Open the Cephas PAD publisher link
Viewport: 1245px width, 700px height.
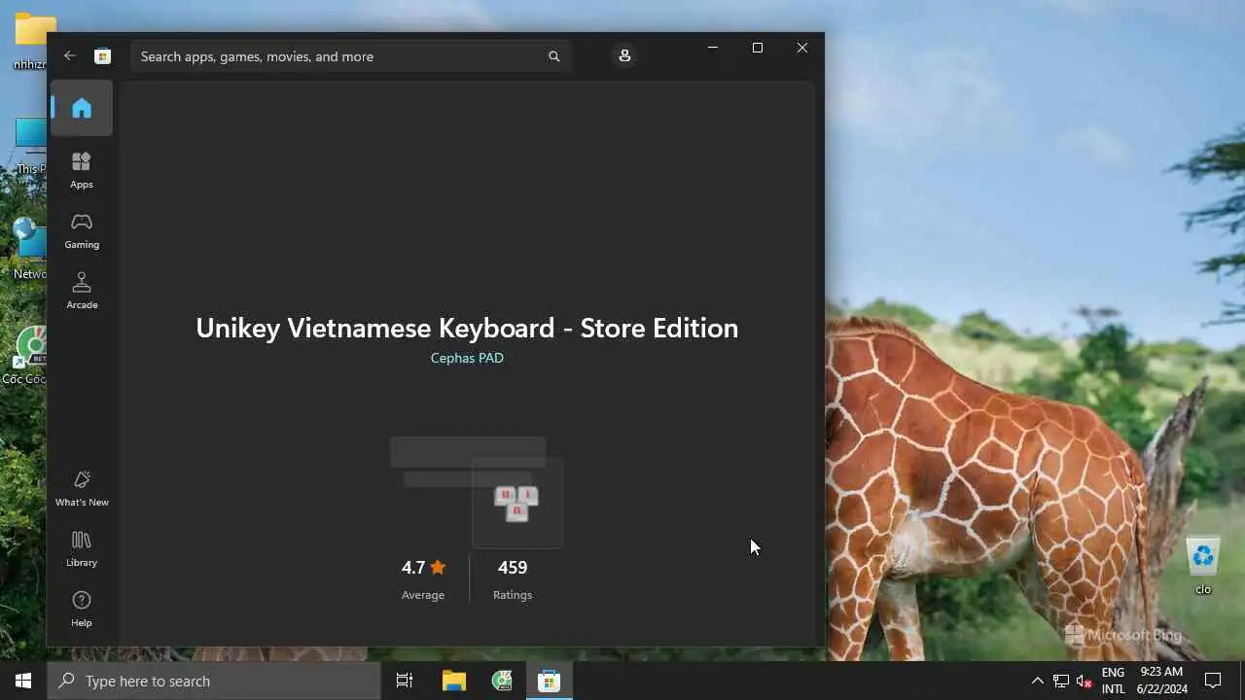point(467,358)
